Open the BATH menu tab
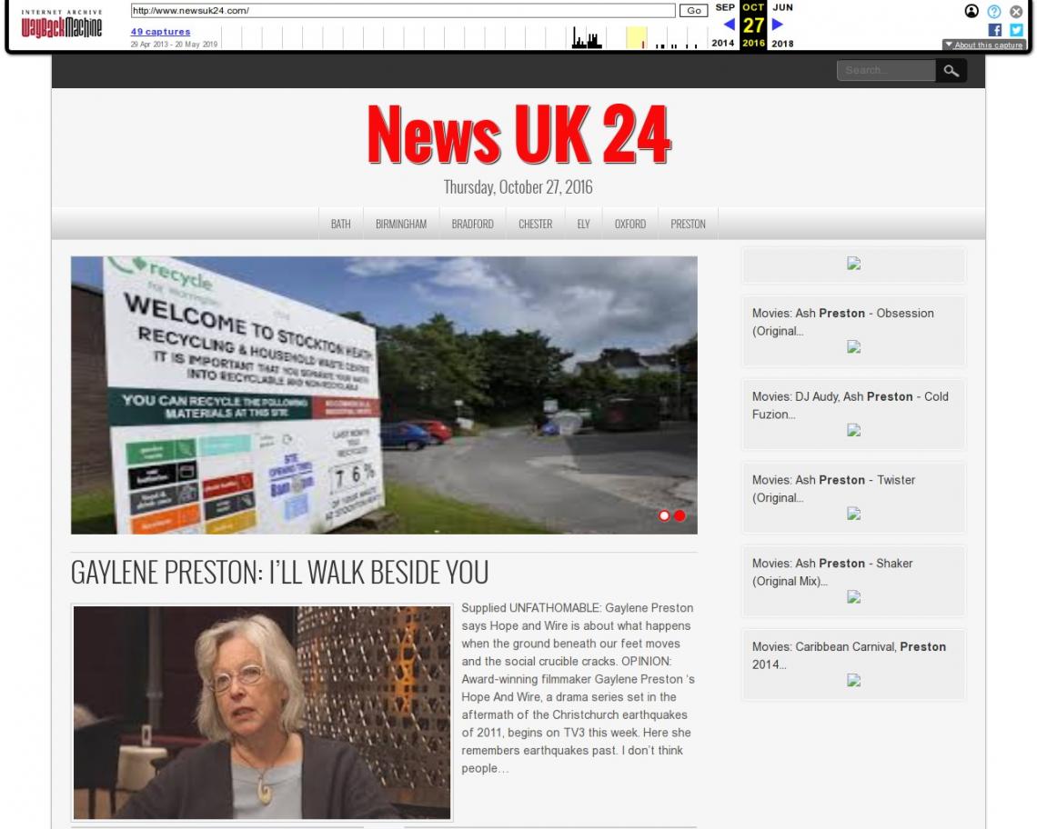The image size is (1037, 829). pyautogui.click(x=340, y=224)
